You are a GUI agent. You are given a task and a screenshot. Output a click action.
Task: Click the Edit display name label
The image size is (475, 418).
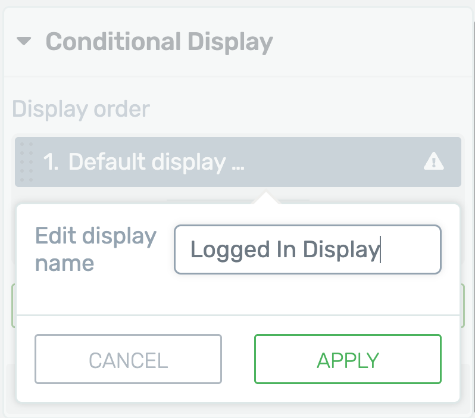coord(96,249)
